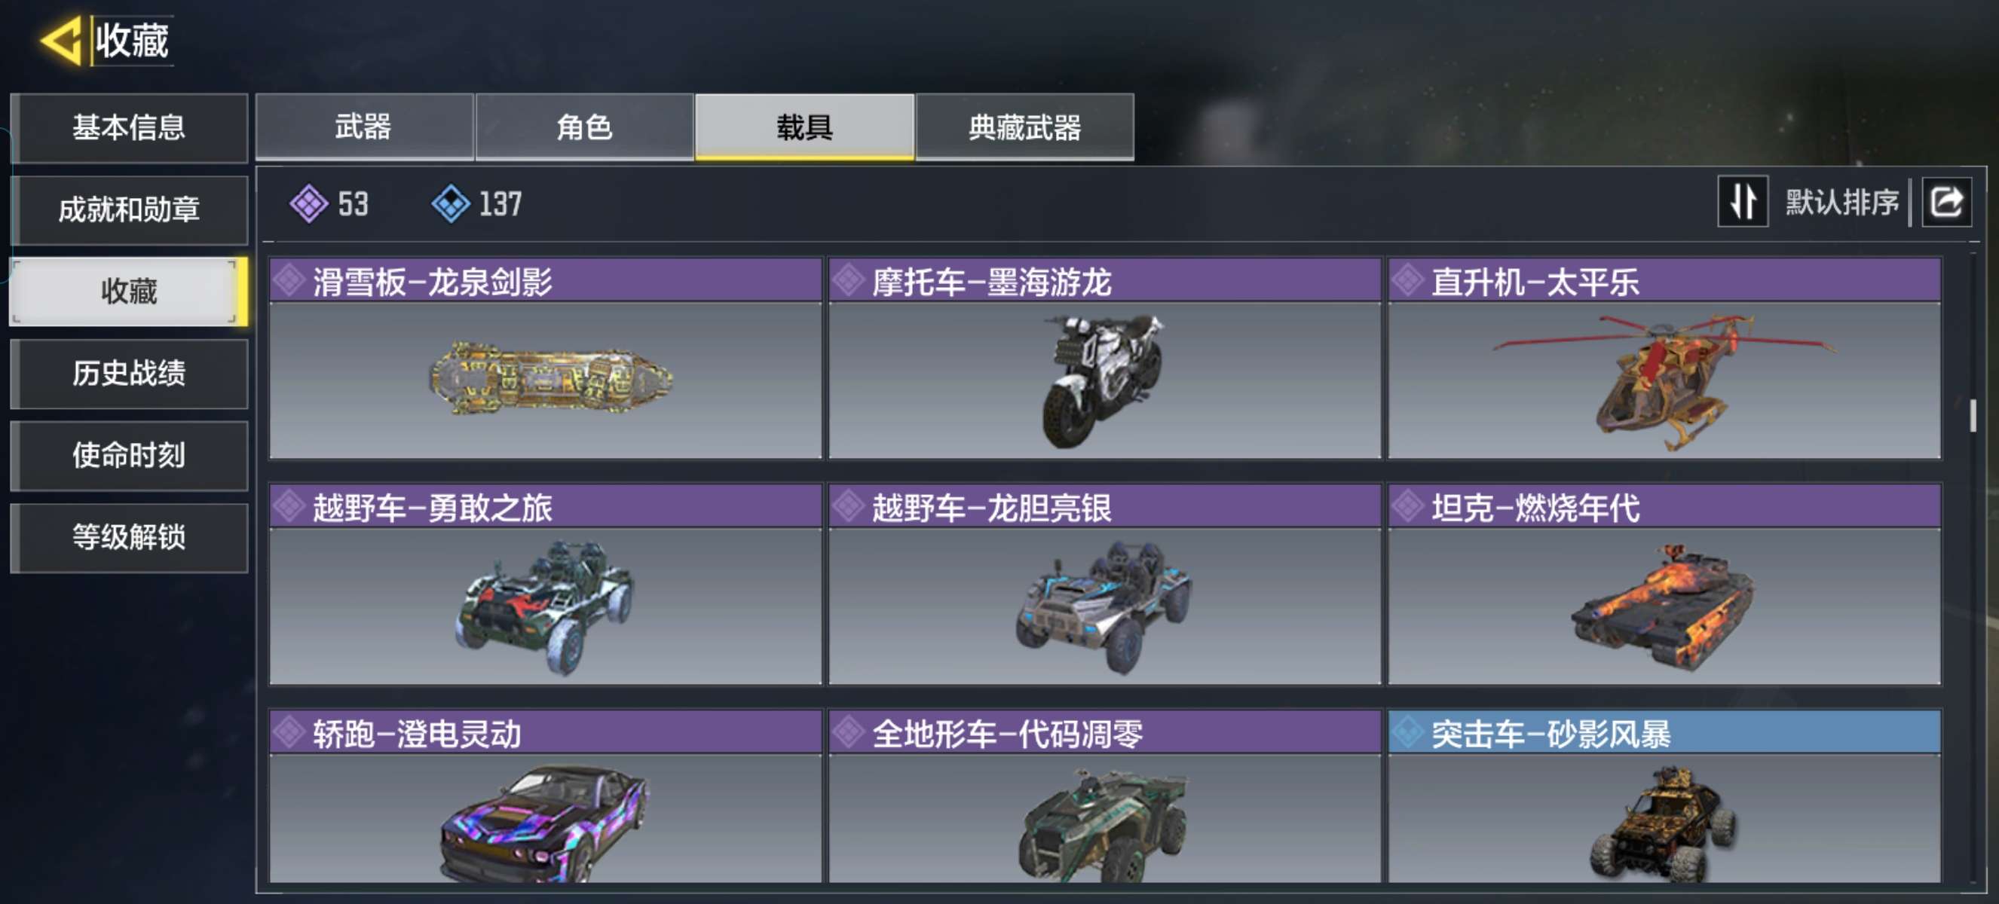Switch to the 角色 tab

pos(584,127)
